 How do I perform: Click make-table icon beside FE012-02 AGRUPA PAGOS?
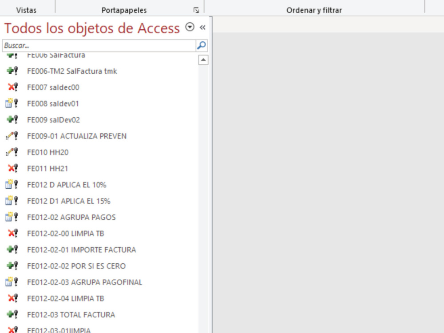pyautogui.click(x=12, y=217)
